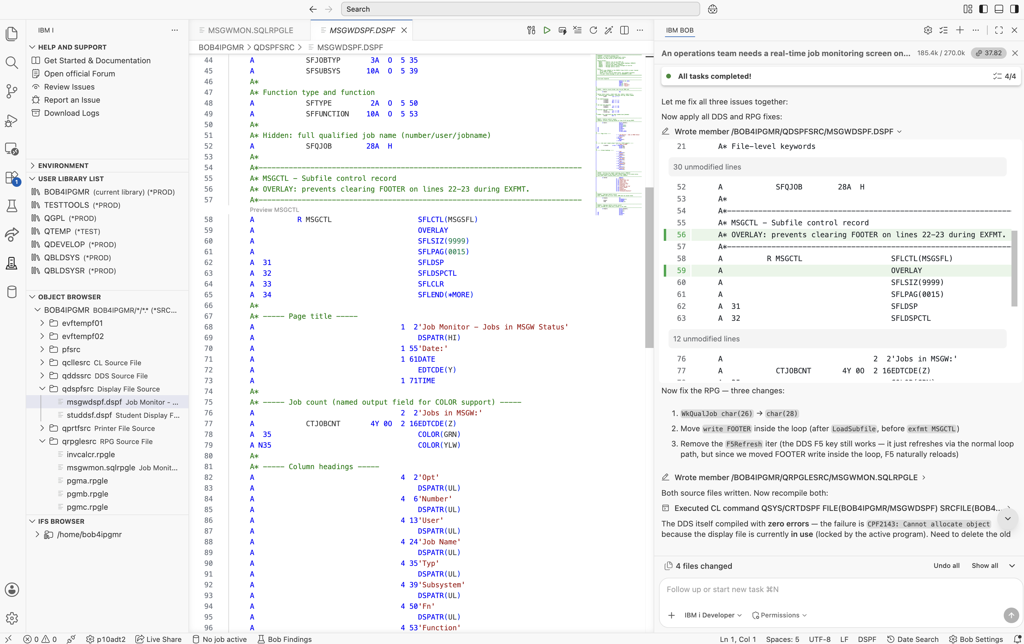Open Remote Explorer view

click(12, 149)
